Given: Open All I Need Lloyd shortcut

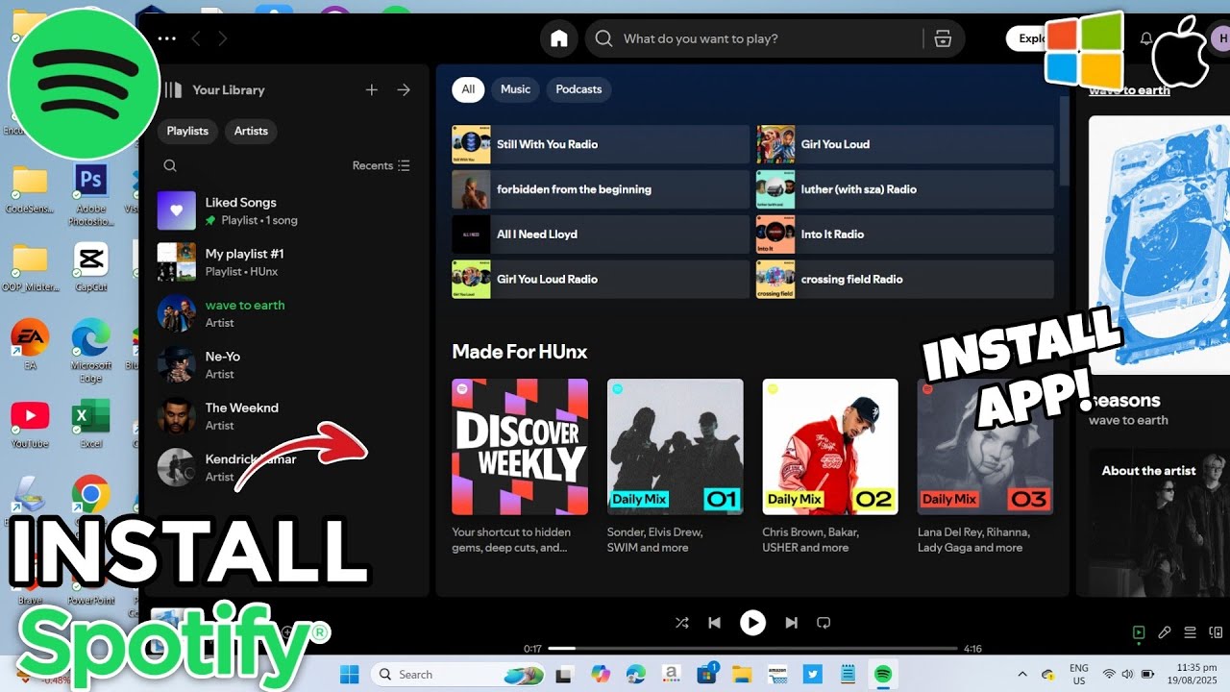Looking at the screenshot, I should point(601,235).
